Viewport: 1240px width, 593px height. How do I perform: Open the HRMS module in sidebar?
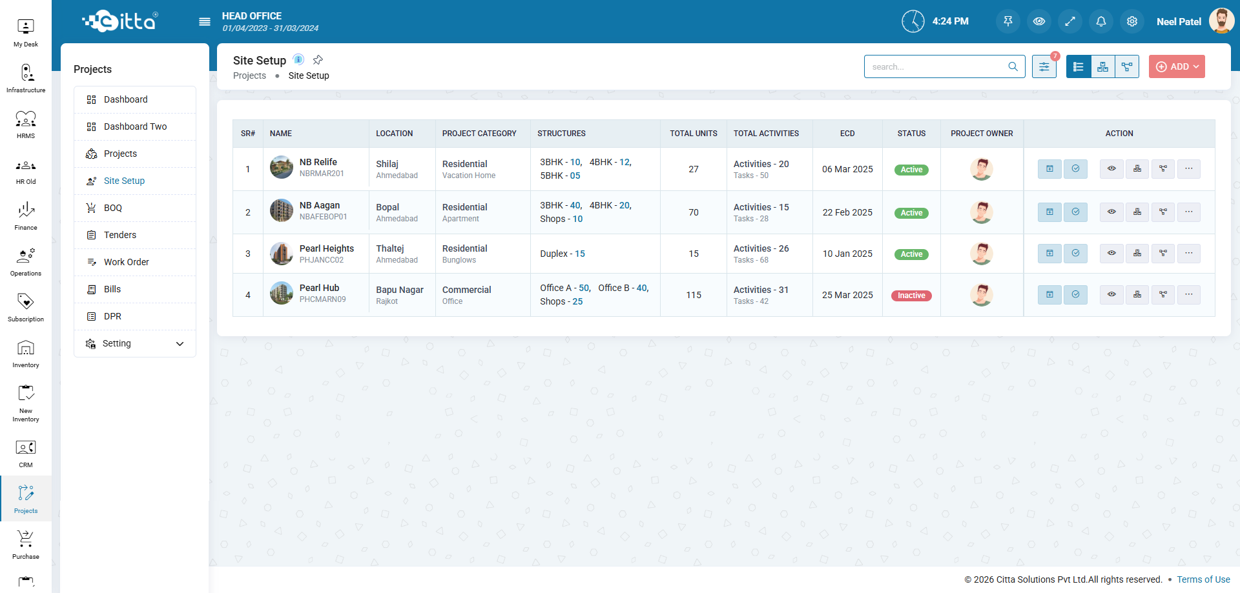(26, 124)
